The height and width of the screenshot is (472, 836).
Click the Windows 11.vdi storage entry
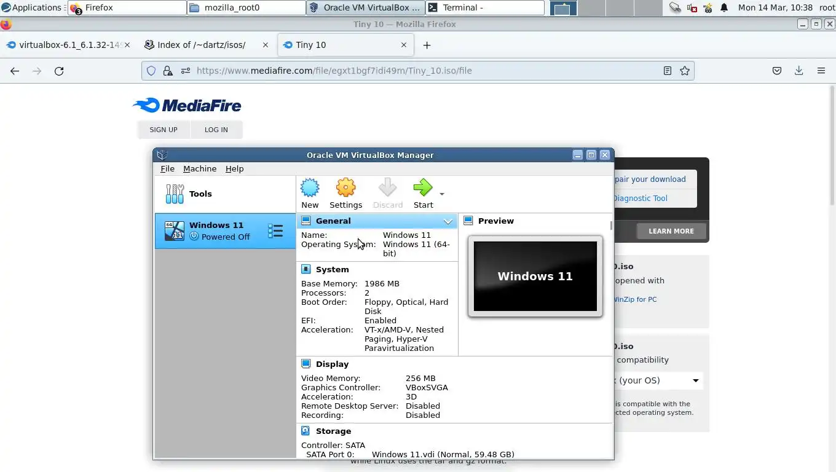pos(443,454)
